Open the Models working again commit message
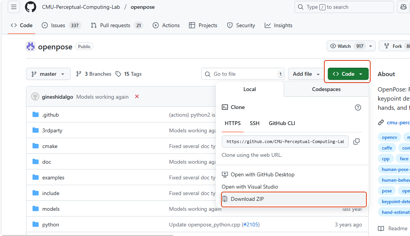 coord(102,97)
